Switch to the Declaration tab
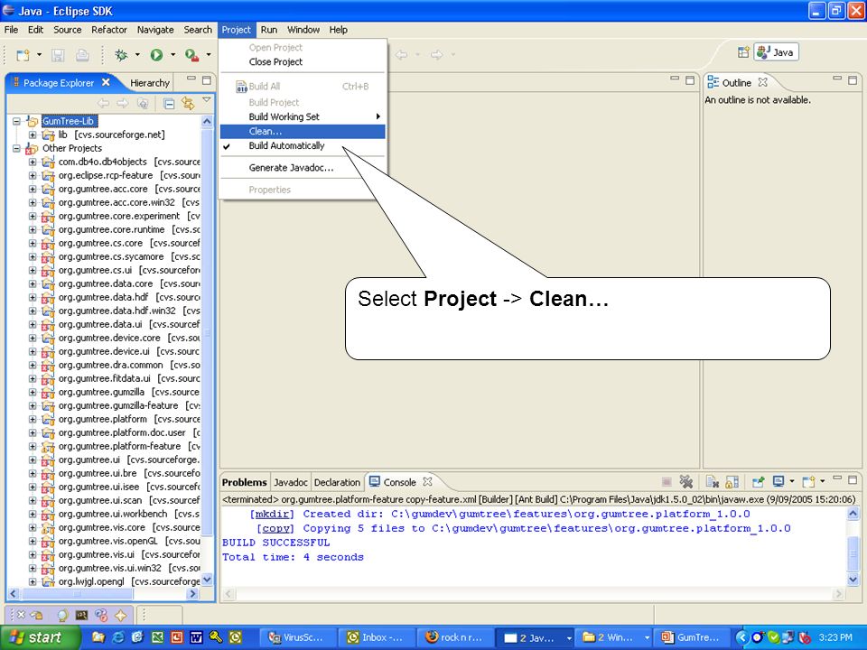The height and width of the screenshot is (650, 867). [x=337, y=482]
